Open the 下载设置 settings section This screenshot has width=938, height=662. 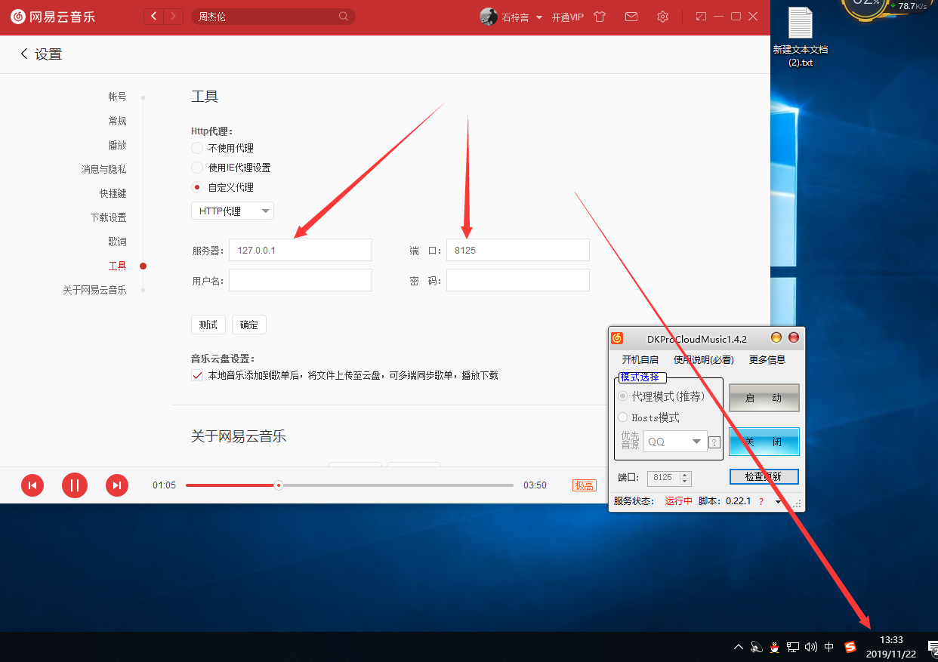pyautogui.click(x=108, y=217)
